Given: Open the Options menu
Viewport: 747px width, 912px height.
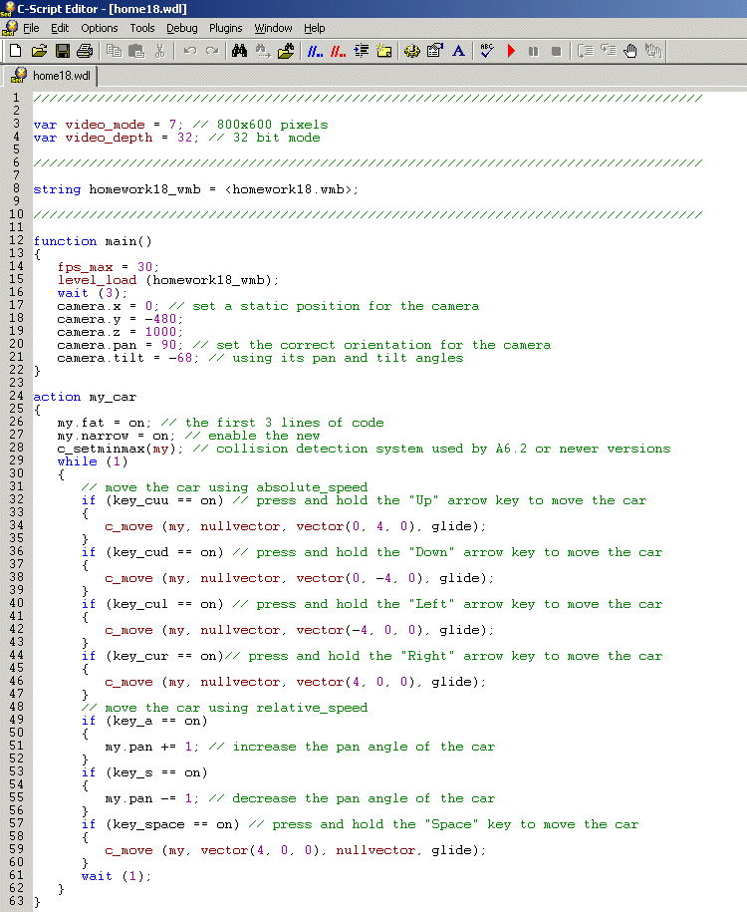Looking at the screenshot, I should pos(99,28).
